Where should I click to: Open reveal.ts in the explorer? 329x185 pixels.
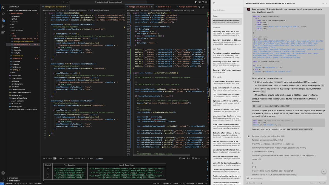pos(16,47)
